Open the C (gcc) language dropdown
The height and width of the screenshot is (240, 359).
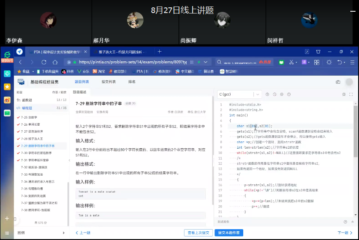pyautogui.click(x=239, y=94)
